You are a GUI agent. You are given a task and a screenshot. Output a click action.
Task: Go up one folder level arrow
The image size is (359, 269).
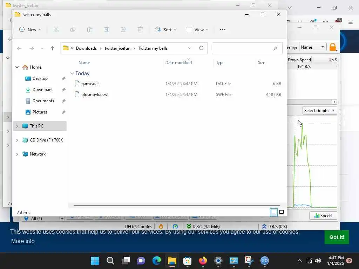pyautogui.click(x=53, y=48)
